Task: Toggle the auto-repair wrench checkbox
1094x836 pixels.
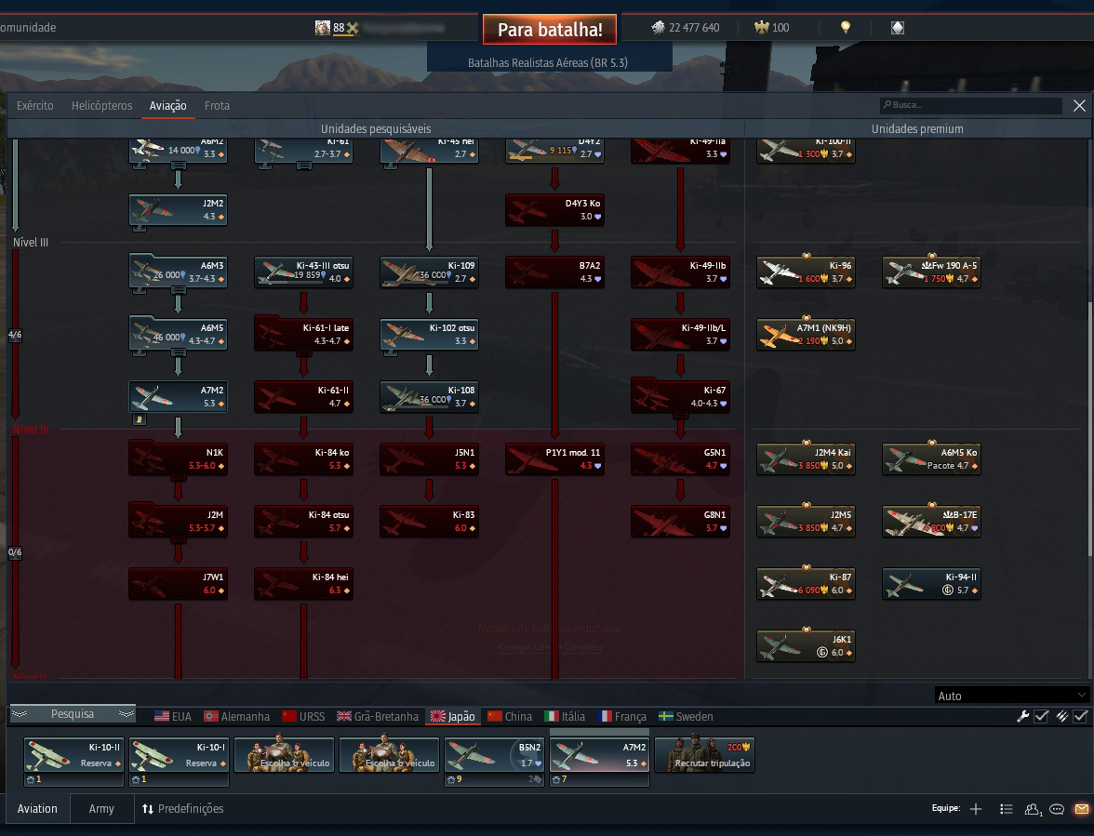Action: tap(1041, 716)
